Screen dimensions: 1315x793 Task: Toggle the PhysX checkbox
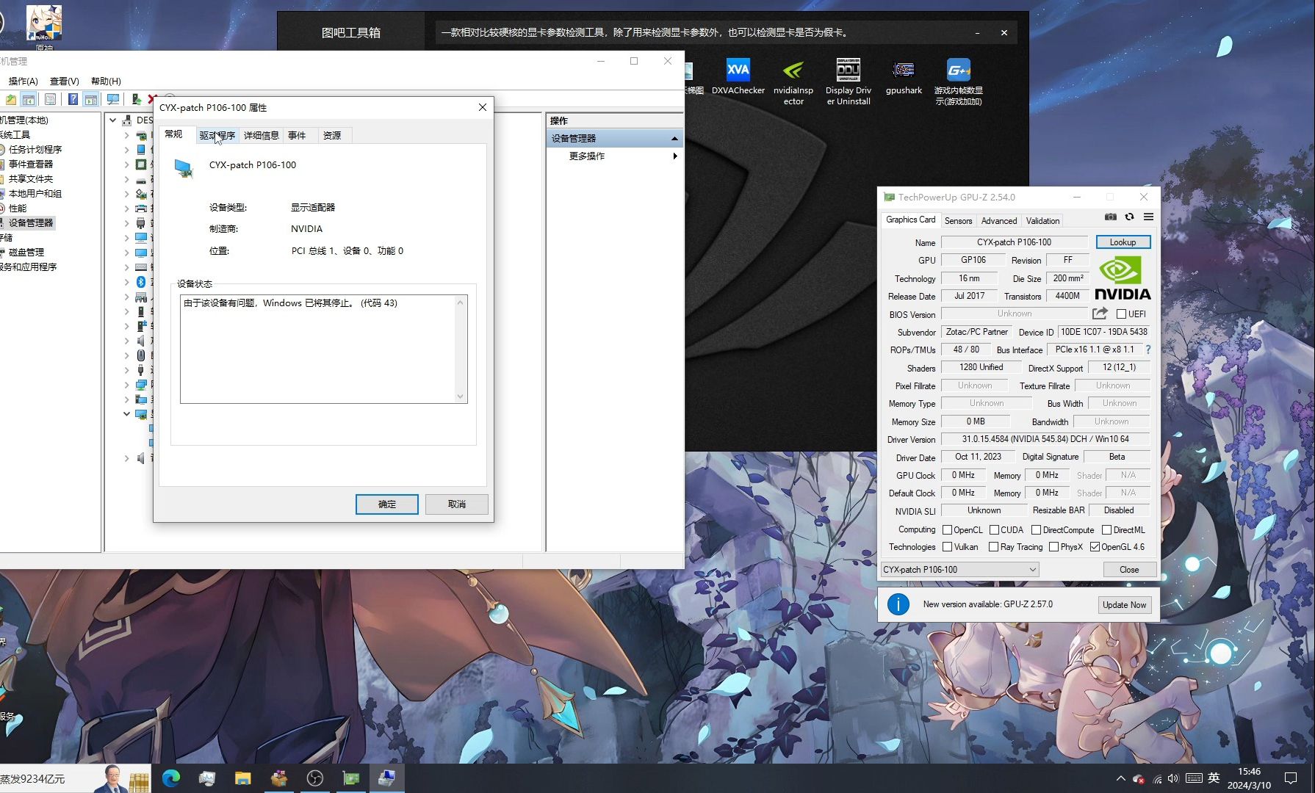tap(1053, 547)
